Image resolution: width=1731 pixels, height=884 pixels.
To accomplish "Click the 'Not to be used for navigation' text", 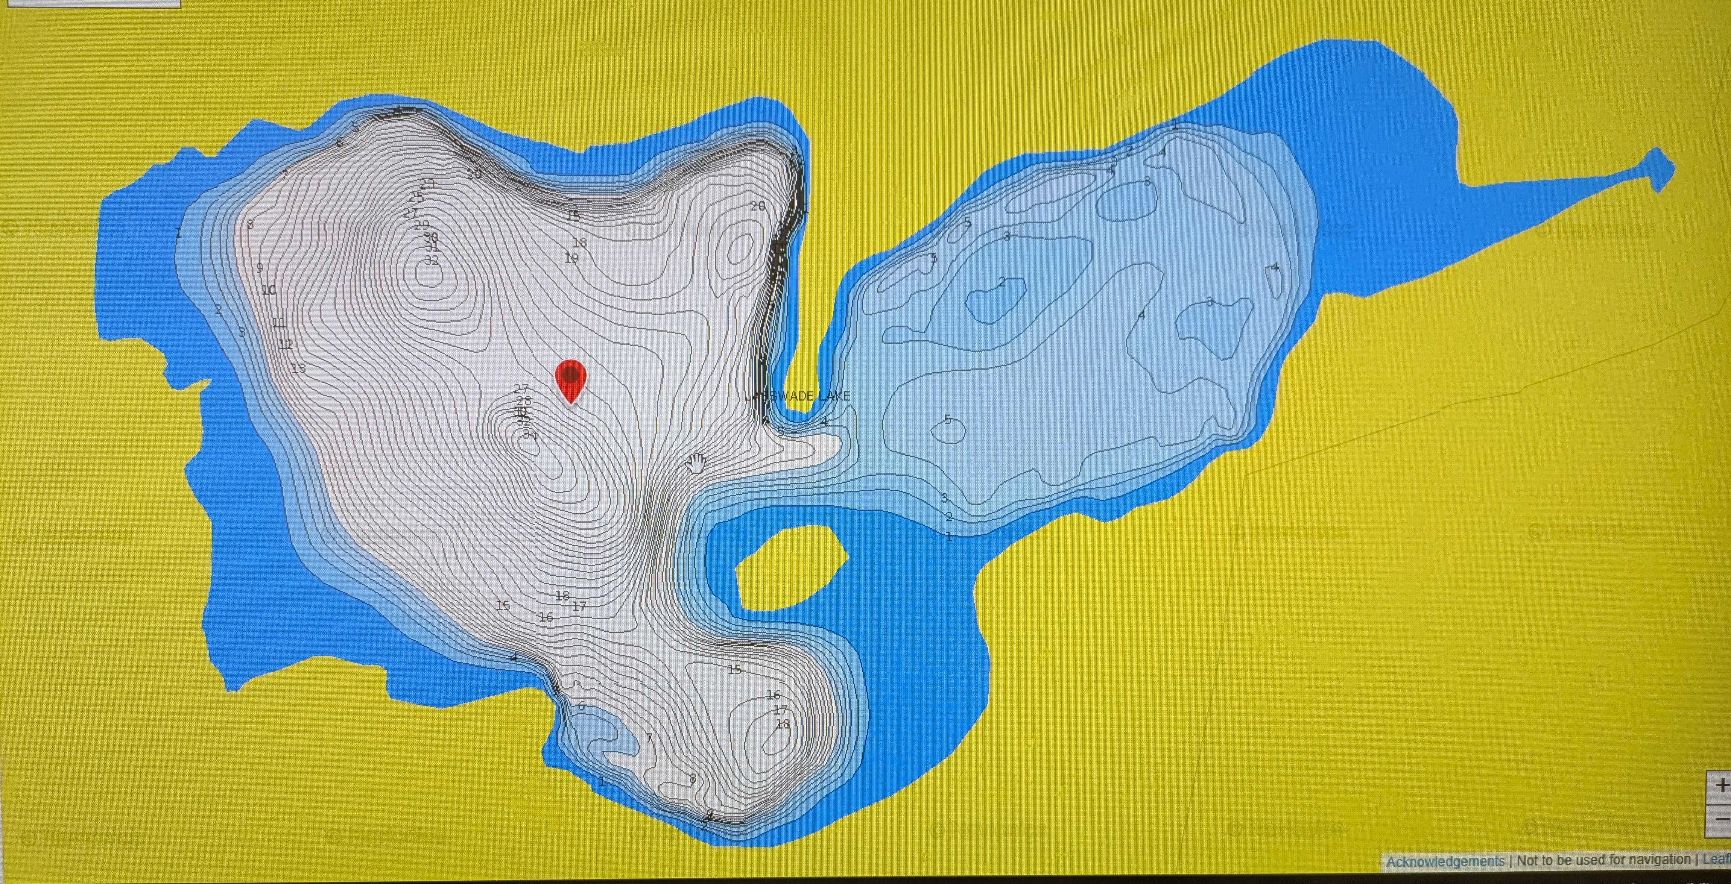I will pyautogui.click(x=1603, y=860).
